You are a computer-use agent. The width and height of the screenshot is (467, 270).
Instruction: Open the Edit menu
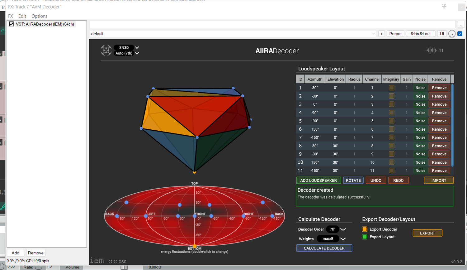(22, 16)
